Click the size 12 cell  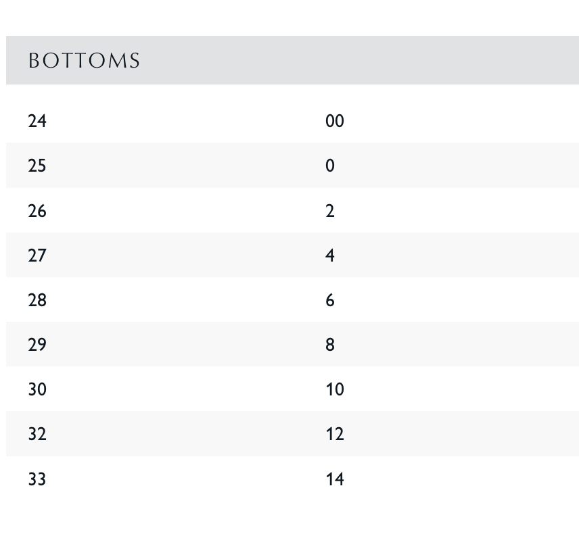pos(335,434)
